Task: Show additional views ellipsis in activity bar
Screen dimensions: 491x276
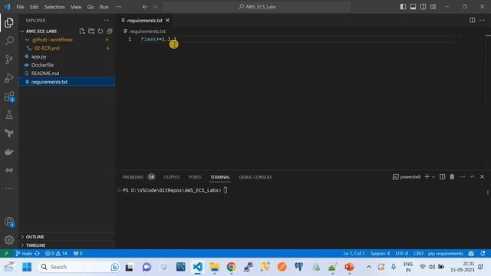Action: pos(9,189)
